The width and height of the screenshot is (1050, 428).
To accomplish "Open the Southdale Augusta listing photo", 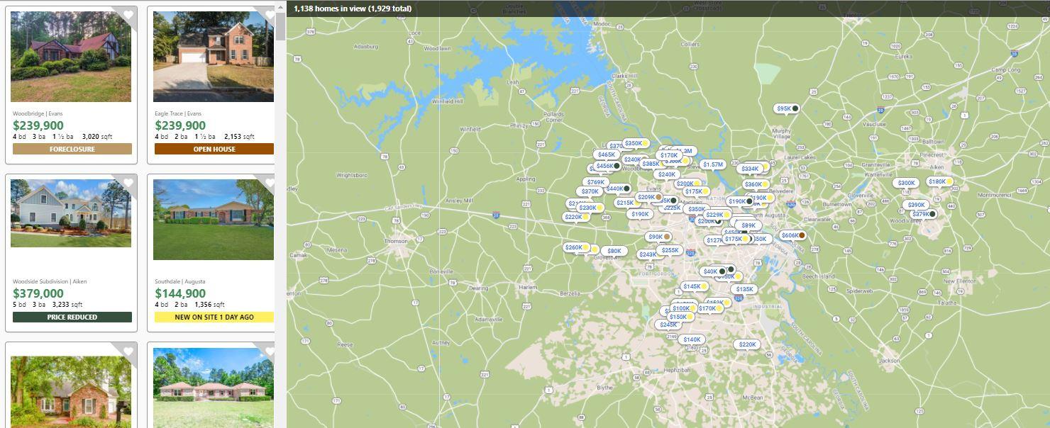I will click(214, 220).
